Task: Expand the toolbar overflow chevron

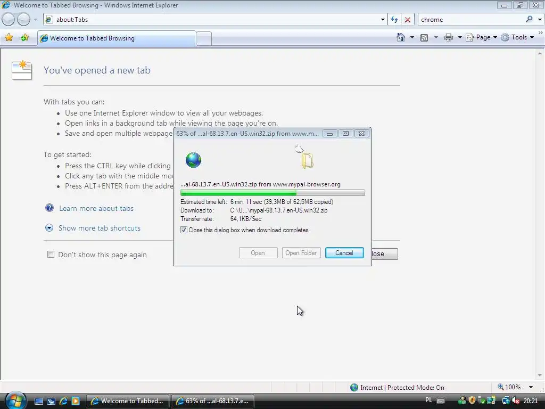Action: [541, 32]
